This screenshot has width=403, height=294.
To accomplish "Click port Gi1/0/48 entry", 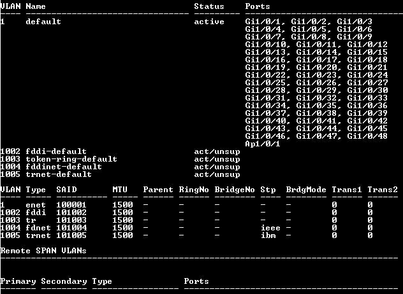I will pyautogui.click(x=367, y=136).
